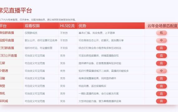Image resolution: width=178 pixels, height=112 pixels.
Task: Select 可自定义可见范围 in the 目睹 row
Action: [35, 78]
